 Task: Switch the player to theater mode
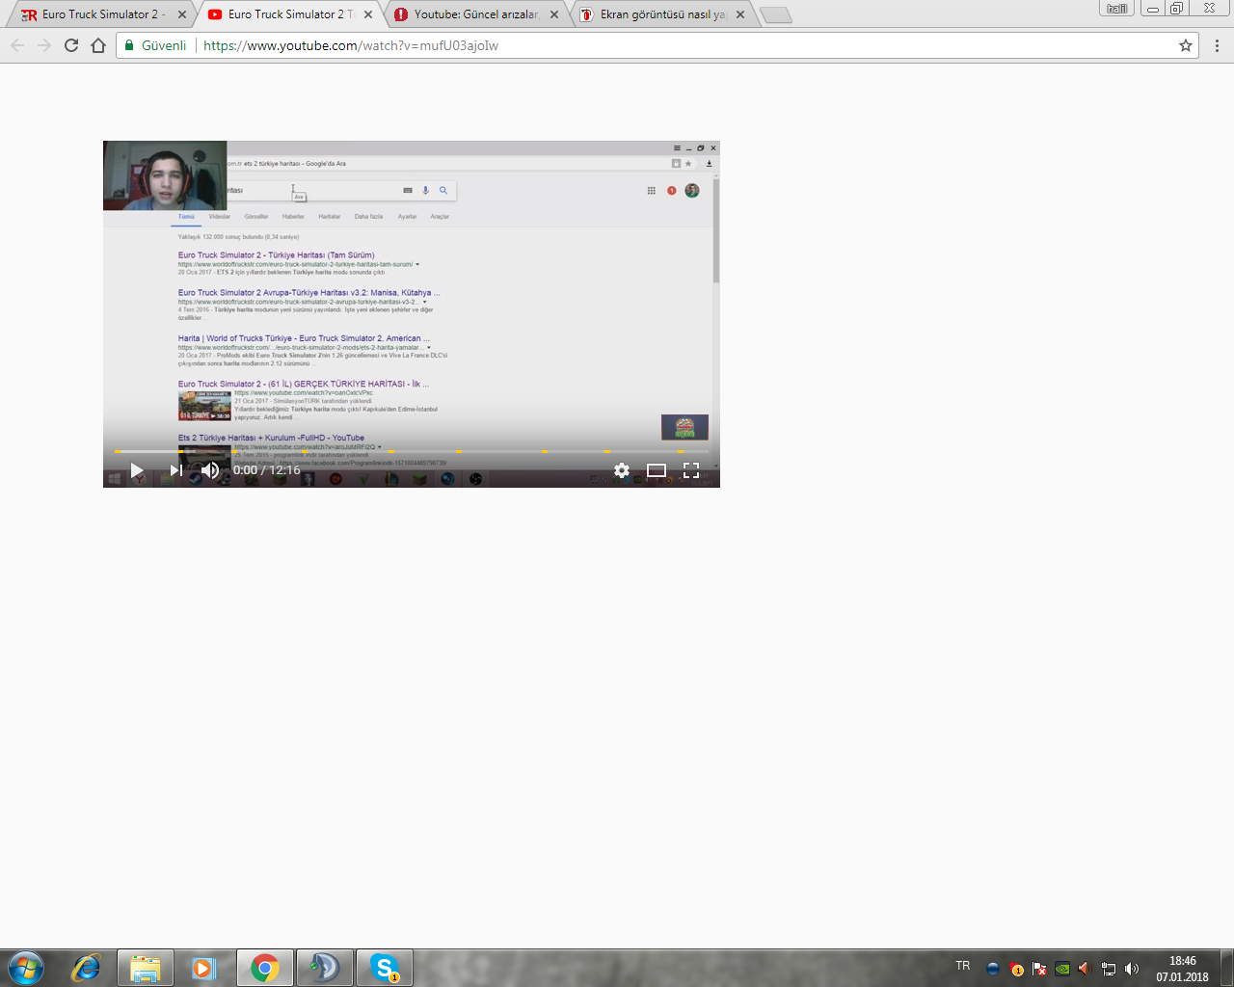tap(657, 470)
